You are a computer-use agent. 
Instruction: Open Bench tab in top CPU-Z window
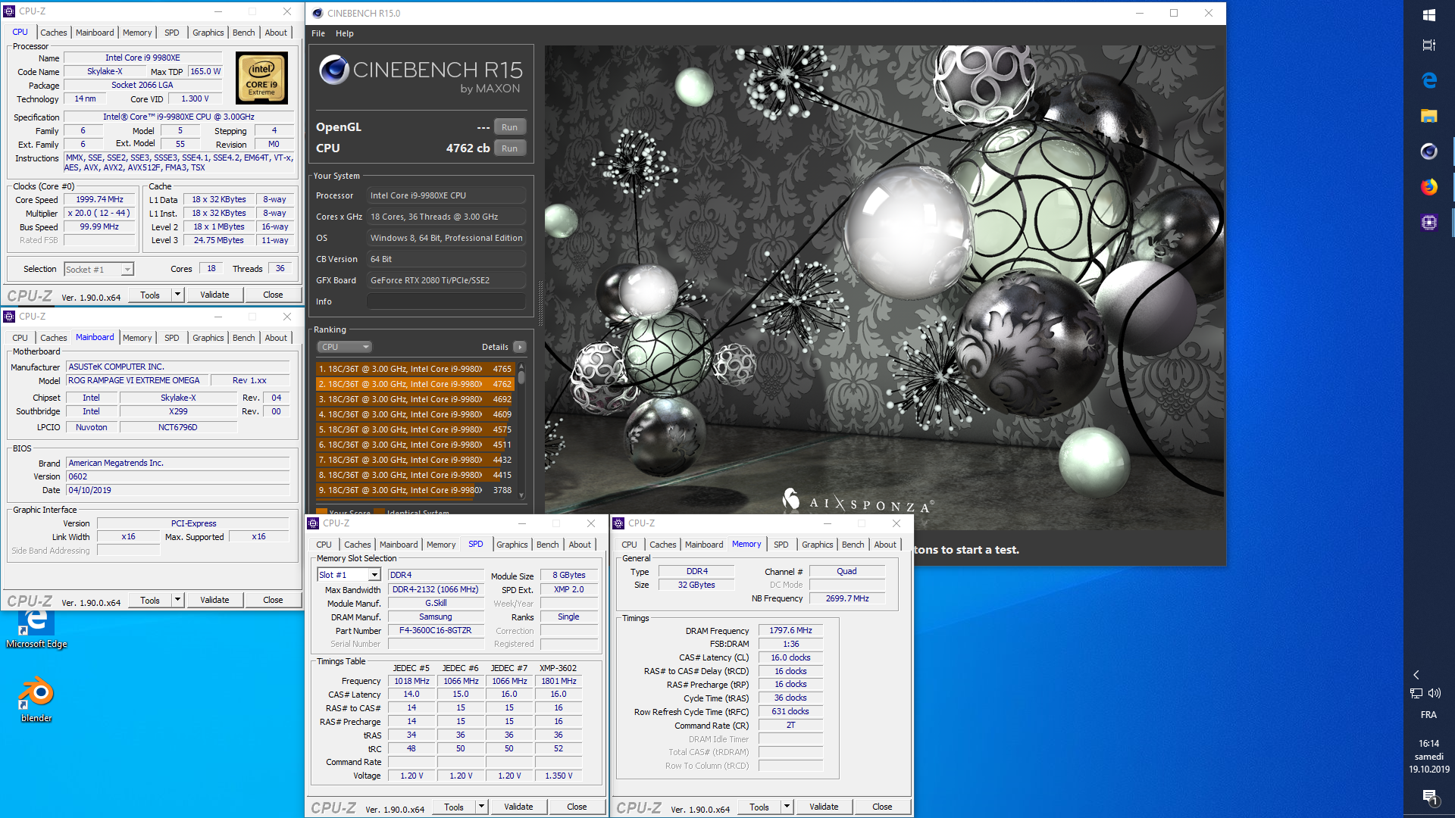[x=243, y=33]
